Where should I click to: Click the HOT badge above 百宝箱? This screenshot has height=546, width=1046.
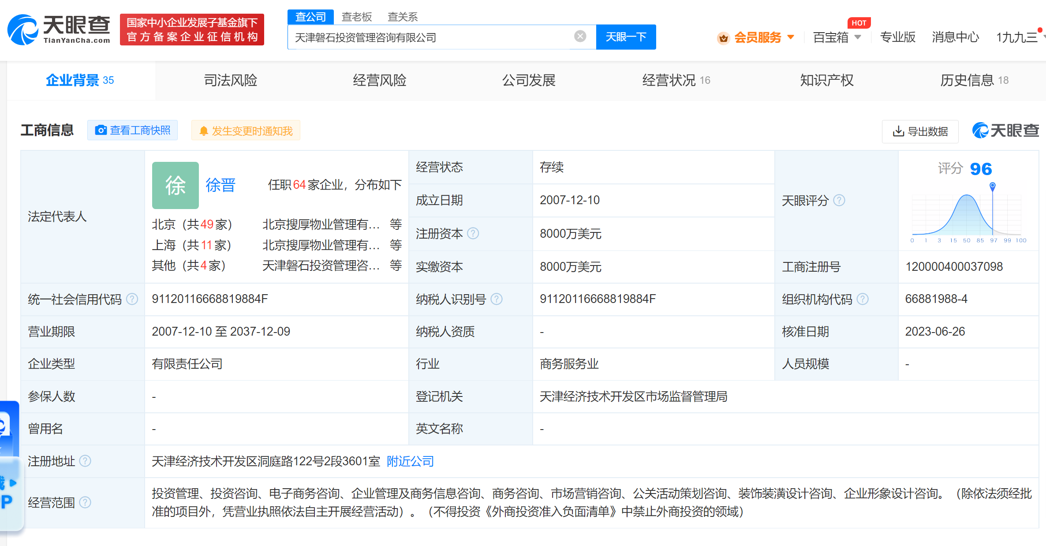pos(859,23)
